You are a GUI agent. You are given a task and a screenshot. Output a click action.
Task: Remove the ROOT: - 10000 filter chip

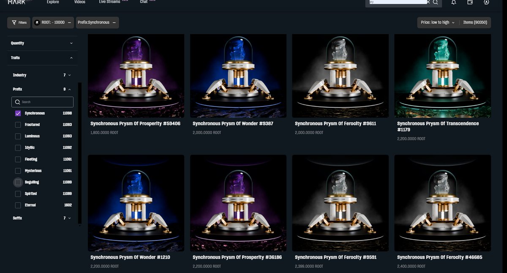(x=69, y=22)
